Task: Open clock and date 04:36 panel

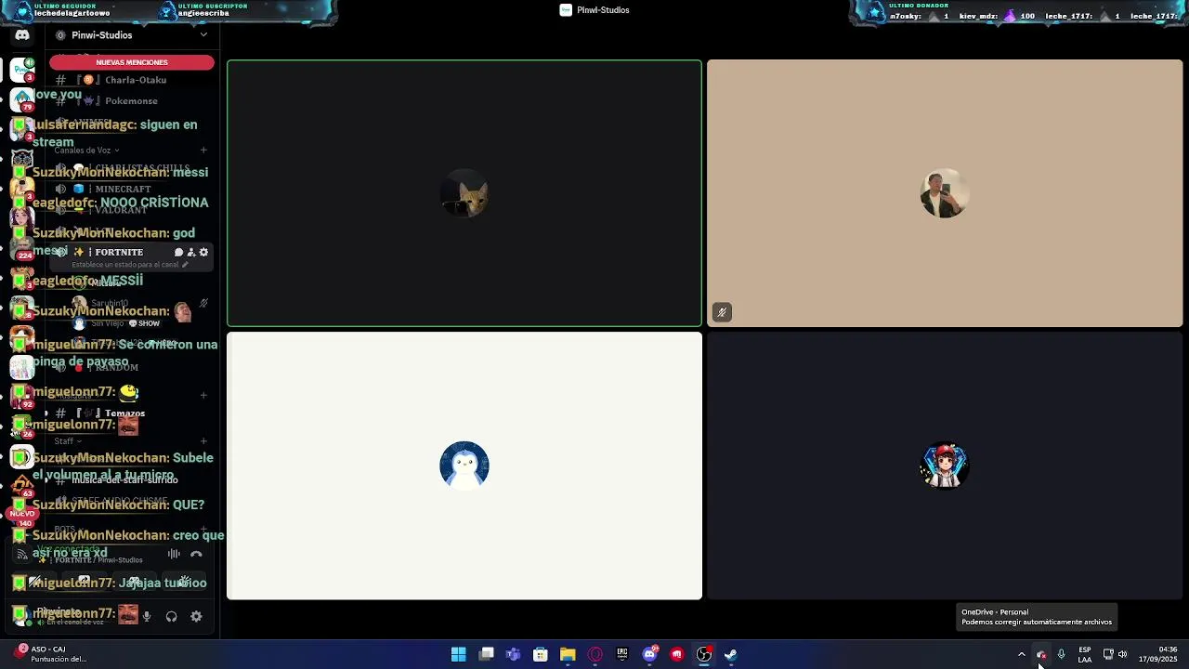Action: pos(1158,654)
